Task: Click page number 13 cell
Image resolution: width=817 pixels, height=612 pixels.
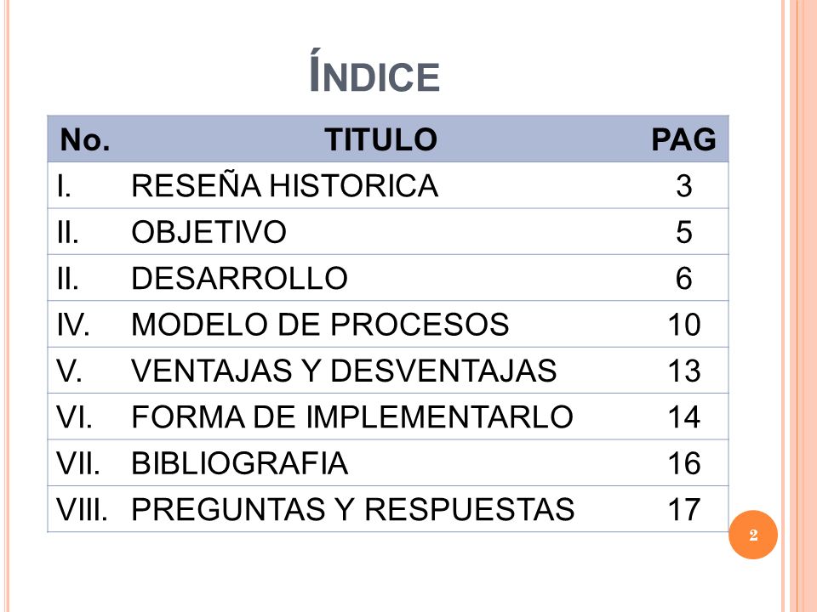Action: [x=684, y=371]
